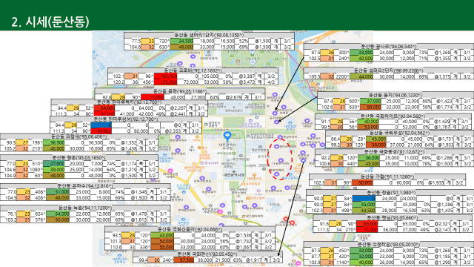Click the red 75,000 cell in 목련 table
Viewport: 474px width, 267px height.
153,97
